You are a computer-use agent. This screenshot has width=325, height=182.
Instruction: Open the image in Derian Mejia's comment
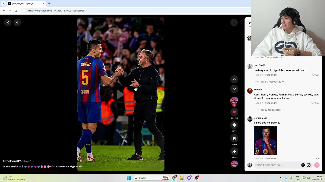point(265,141)
